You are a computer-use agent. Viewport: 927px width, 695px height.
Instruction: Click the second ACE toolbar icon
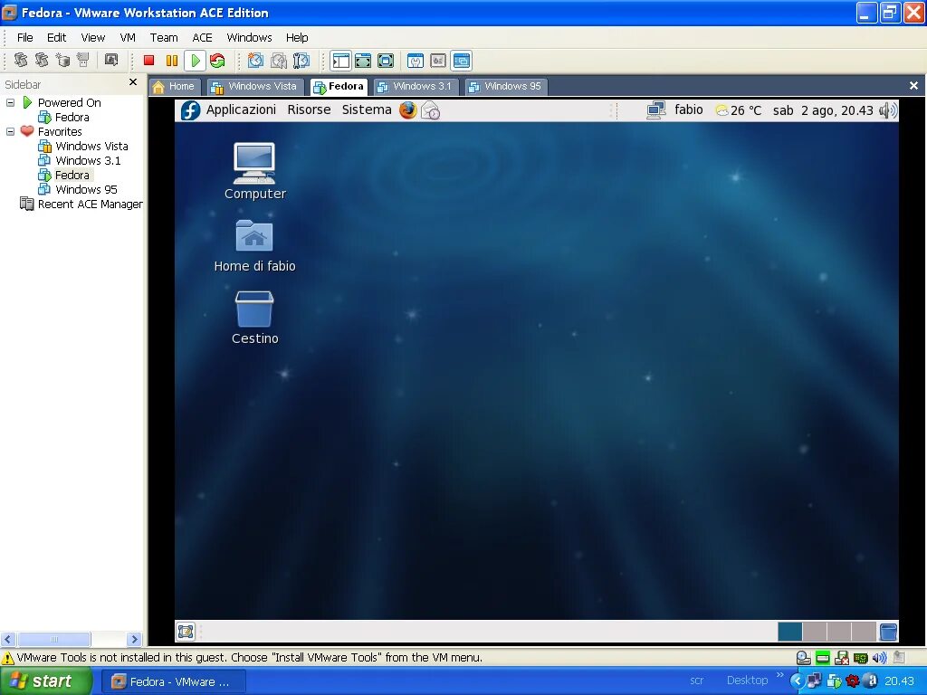click(x=42, y=61)
